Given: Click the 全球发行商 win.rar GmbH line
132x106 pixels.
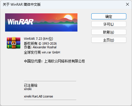Looking at the screenshot, I should (42, 52).
